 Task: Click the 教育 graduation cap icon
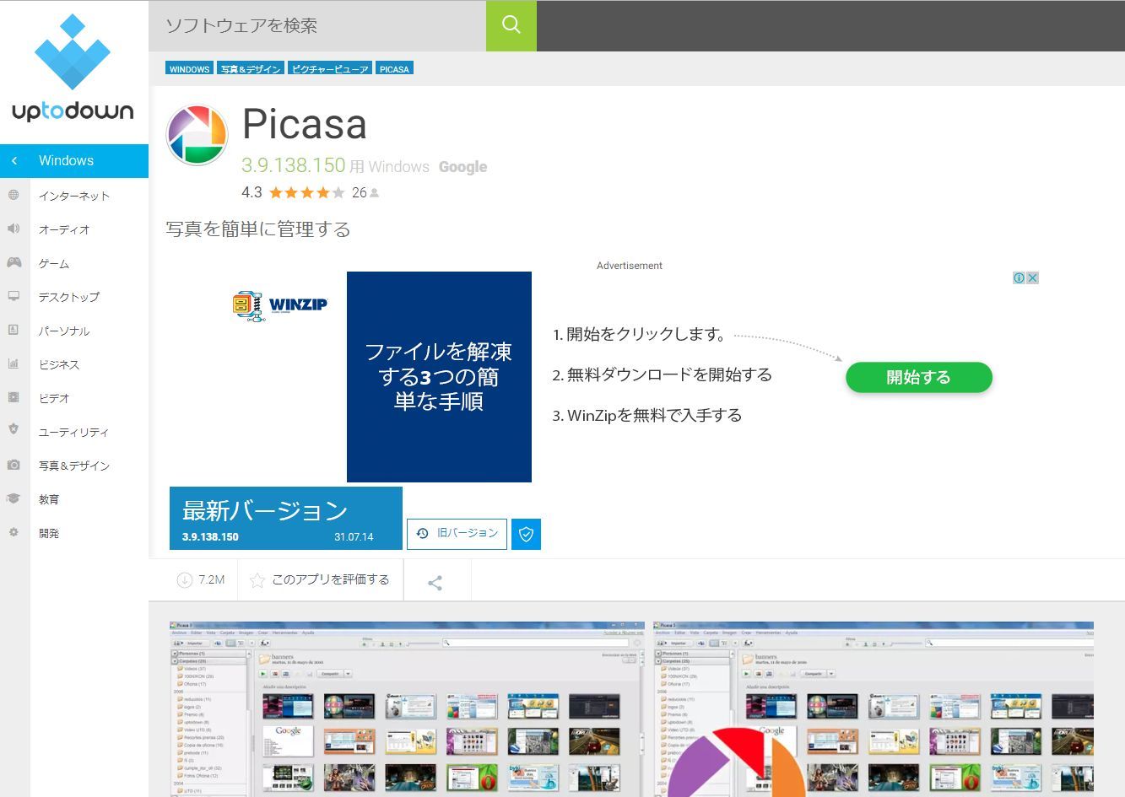[14, 498]
